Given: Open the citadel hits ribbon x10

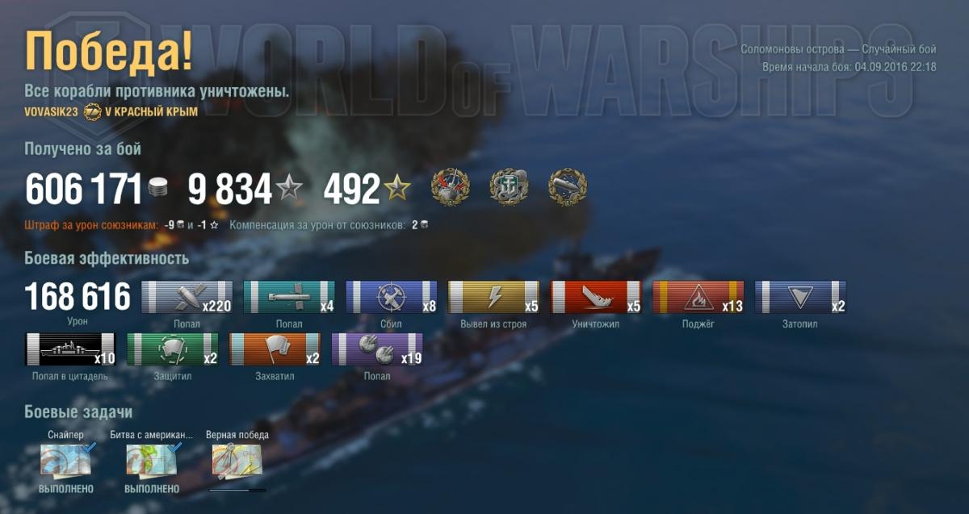Looking at the screenshot, I should point(71,349).
